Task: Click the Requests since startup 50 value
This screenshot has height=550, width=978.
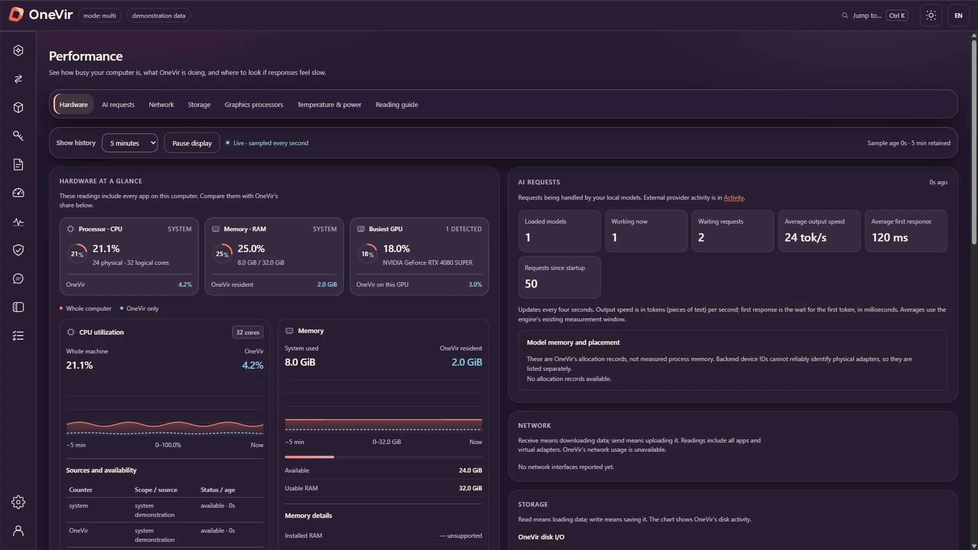Action: (531, 284)
